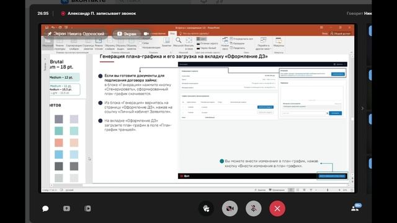
Task: Open Образец выдач master view
Action: (120, 44)
